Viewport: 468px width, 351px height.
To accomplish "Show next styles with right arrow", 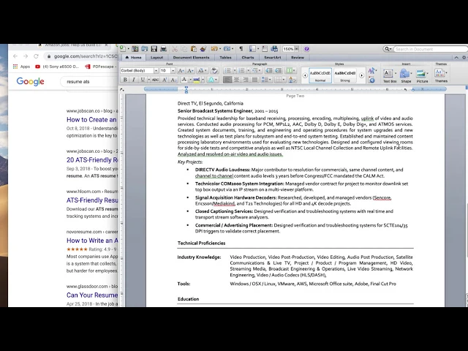I will pyautogui.click(x=361, y=75).
